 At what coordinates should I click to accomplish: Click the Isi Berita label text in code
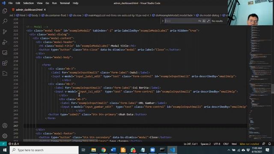coord(140,88)
